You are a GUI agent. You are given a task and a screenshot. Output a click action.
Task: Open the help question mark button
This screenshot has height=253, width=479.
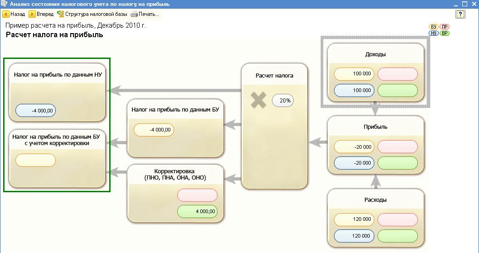coord(460,14)
